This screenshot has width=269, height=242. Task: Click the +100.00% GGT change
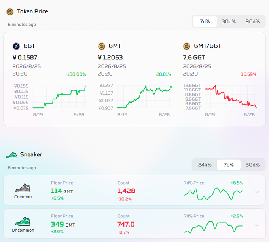pos(76,74)
